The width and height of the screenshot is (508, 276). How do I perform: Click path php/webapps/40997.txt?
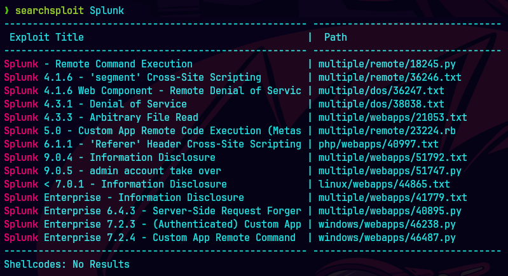tap(378, 144)
